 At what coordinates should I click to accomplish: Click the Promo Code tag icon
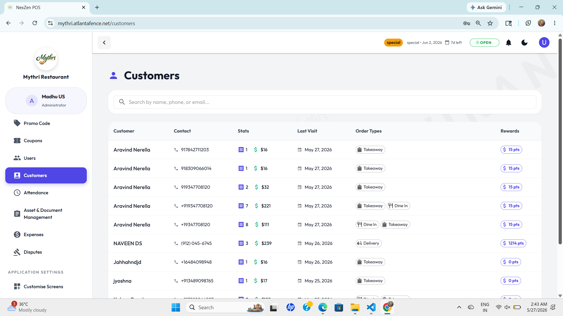(x=17, y=123)
